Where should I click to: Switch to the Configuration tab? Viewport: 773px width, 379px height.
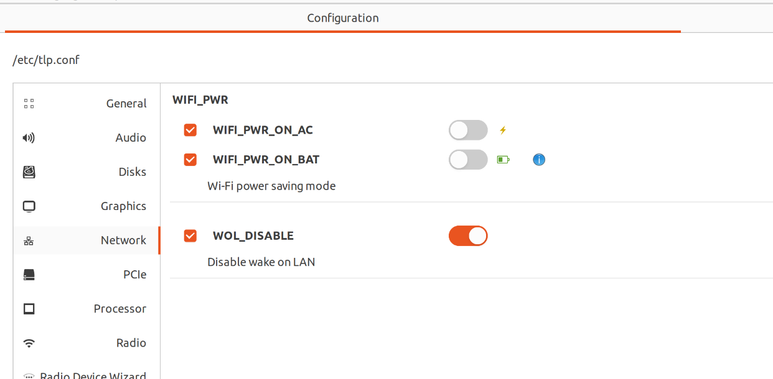click(x=343, y=18)
